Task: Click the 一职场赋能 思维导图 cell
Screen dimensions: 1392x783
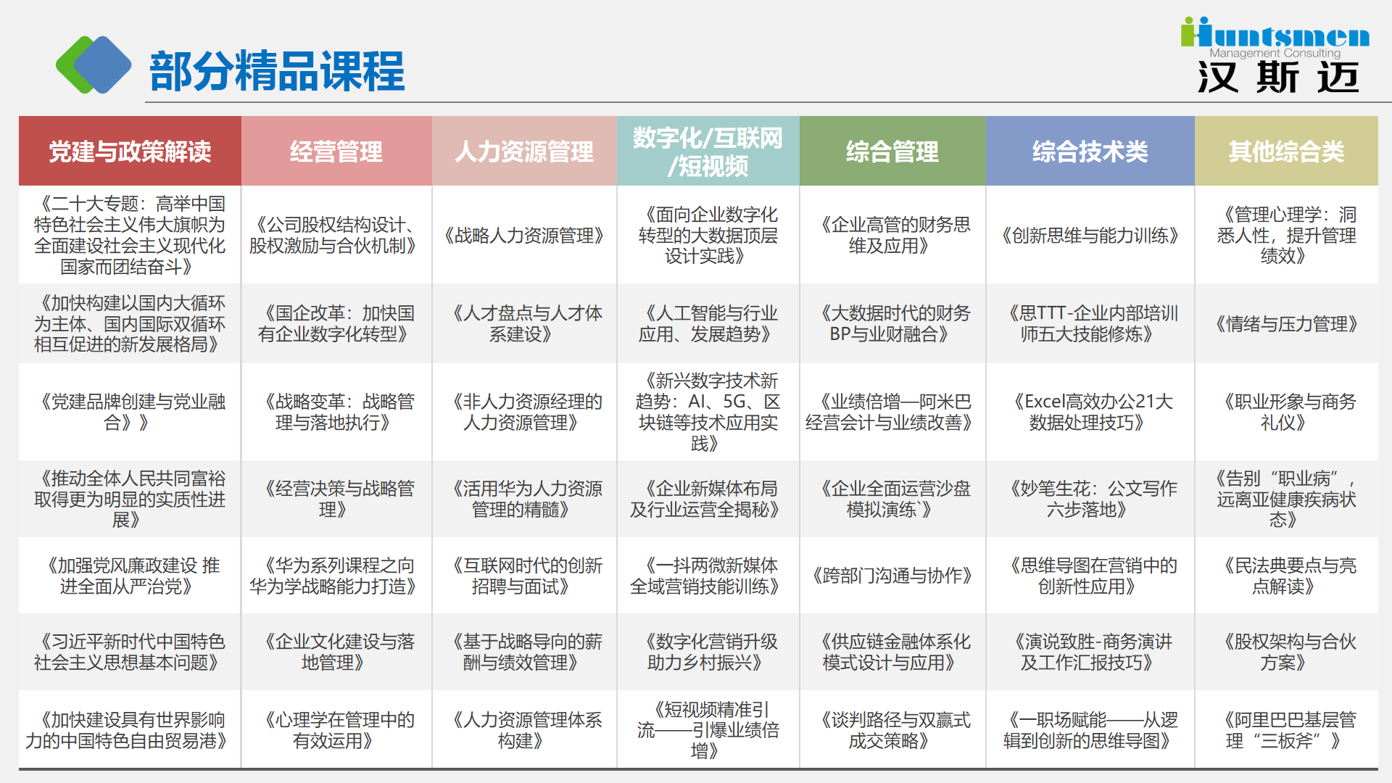Action: tap(1090, 729)
